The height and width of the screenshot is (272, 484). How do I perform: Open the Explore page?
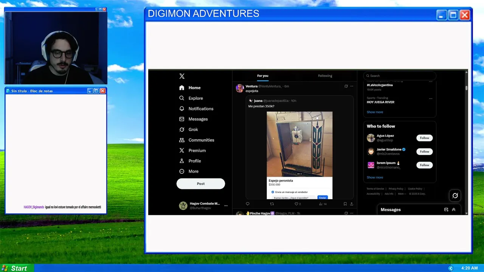pos(191,98)
